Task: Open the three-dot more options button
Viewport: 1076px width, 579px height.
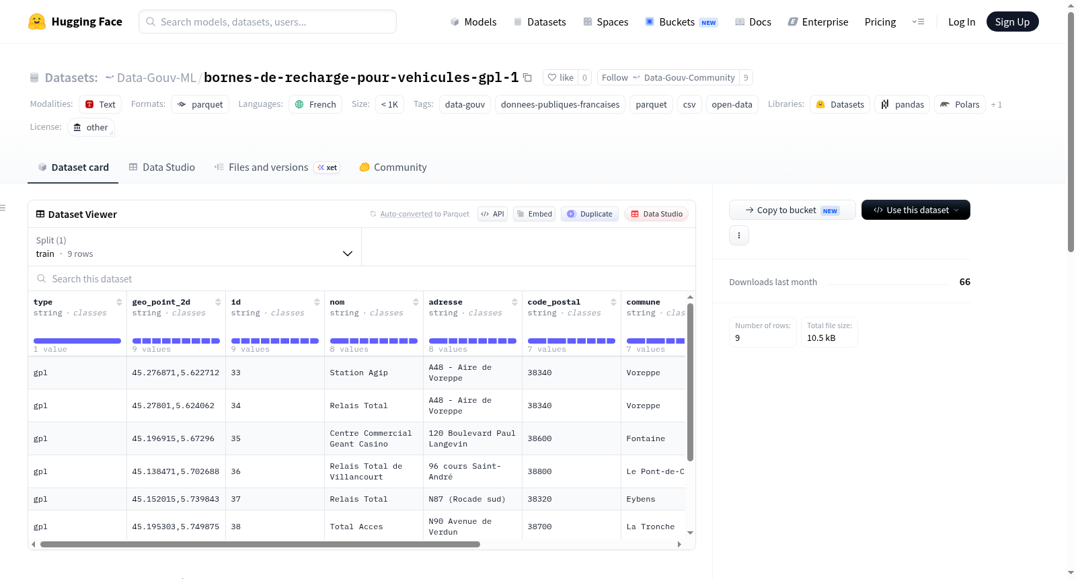Action: 739,235
